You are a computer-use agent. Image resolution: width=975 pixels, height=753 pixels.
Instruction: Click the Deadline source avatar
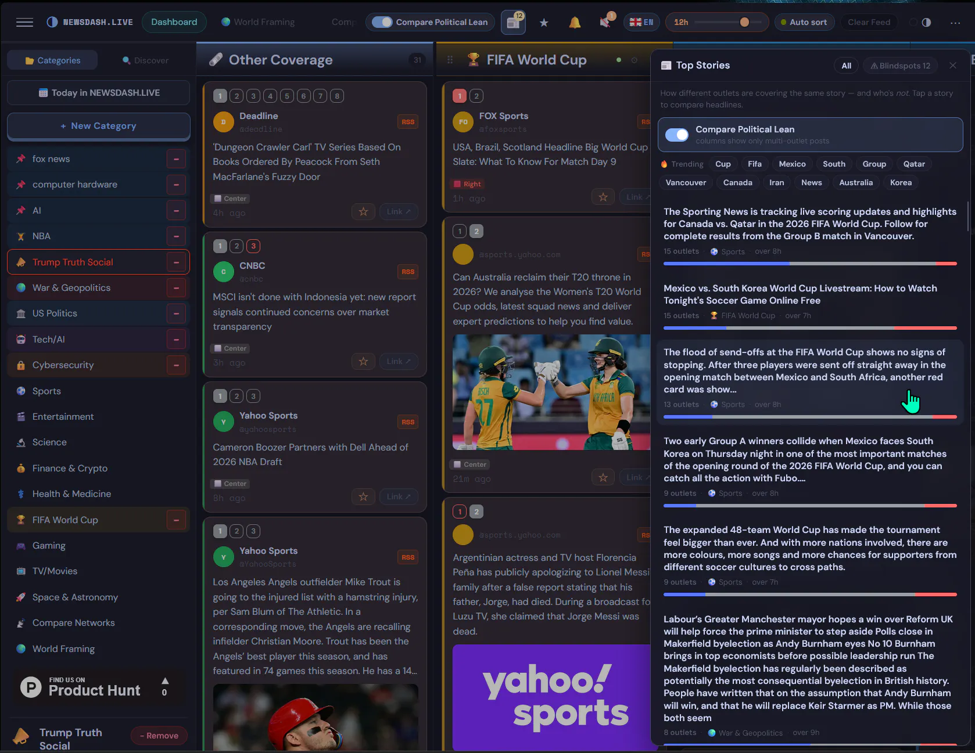tap(223, 122)
